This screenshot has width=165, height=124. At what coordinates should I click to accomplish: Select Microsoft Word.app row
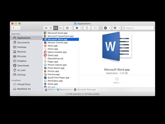tap(61, 39)
